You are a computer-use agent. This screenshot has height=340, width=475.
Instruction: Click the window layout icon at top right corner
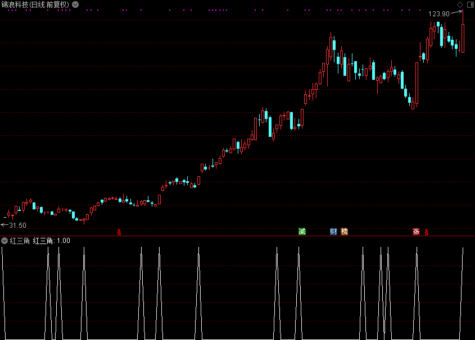click(x=471, y=4)
